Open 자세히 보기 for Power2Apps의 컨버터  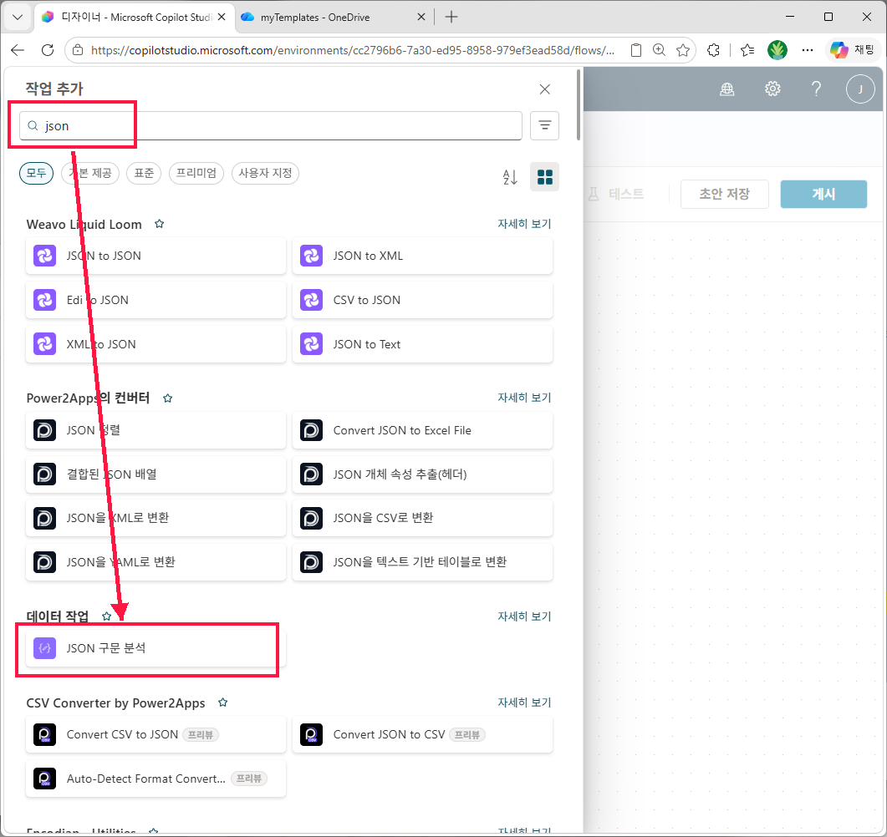click(x=524, y=398)
